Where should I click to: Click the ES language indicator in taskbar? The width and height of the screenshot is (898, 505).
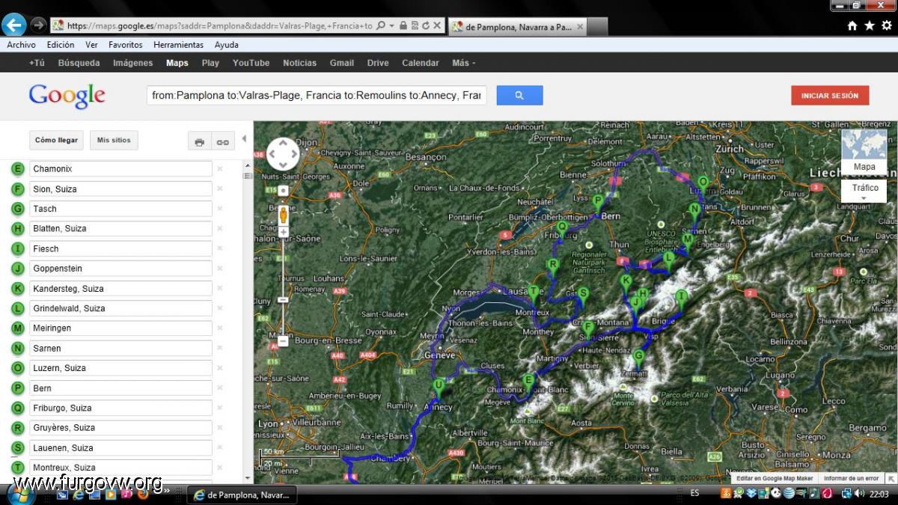pos(694,494)
